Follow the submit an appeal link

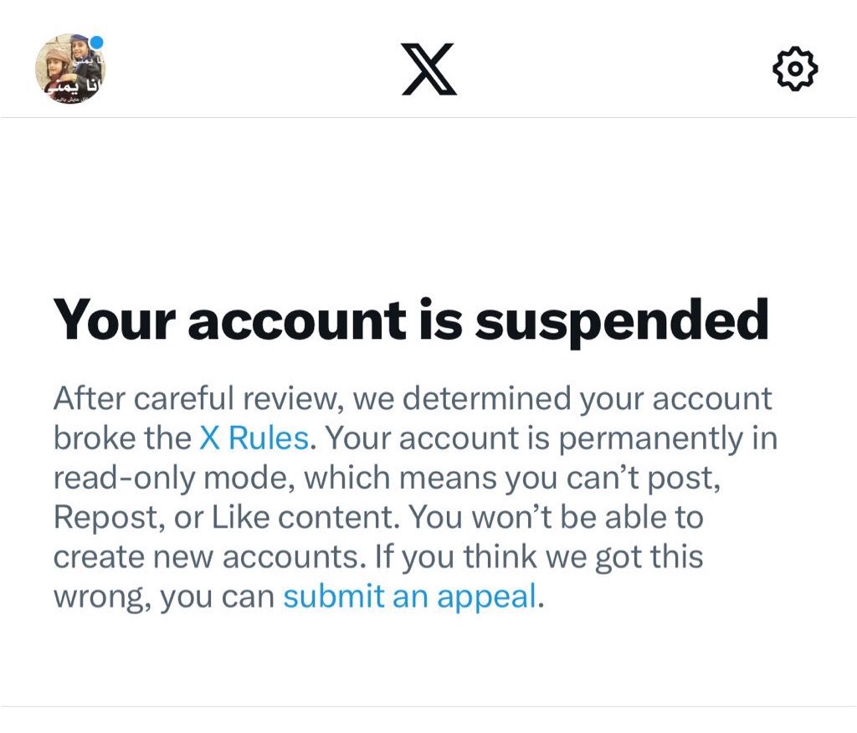[x=410, y=596]
